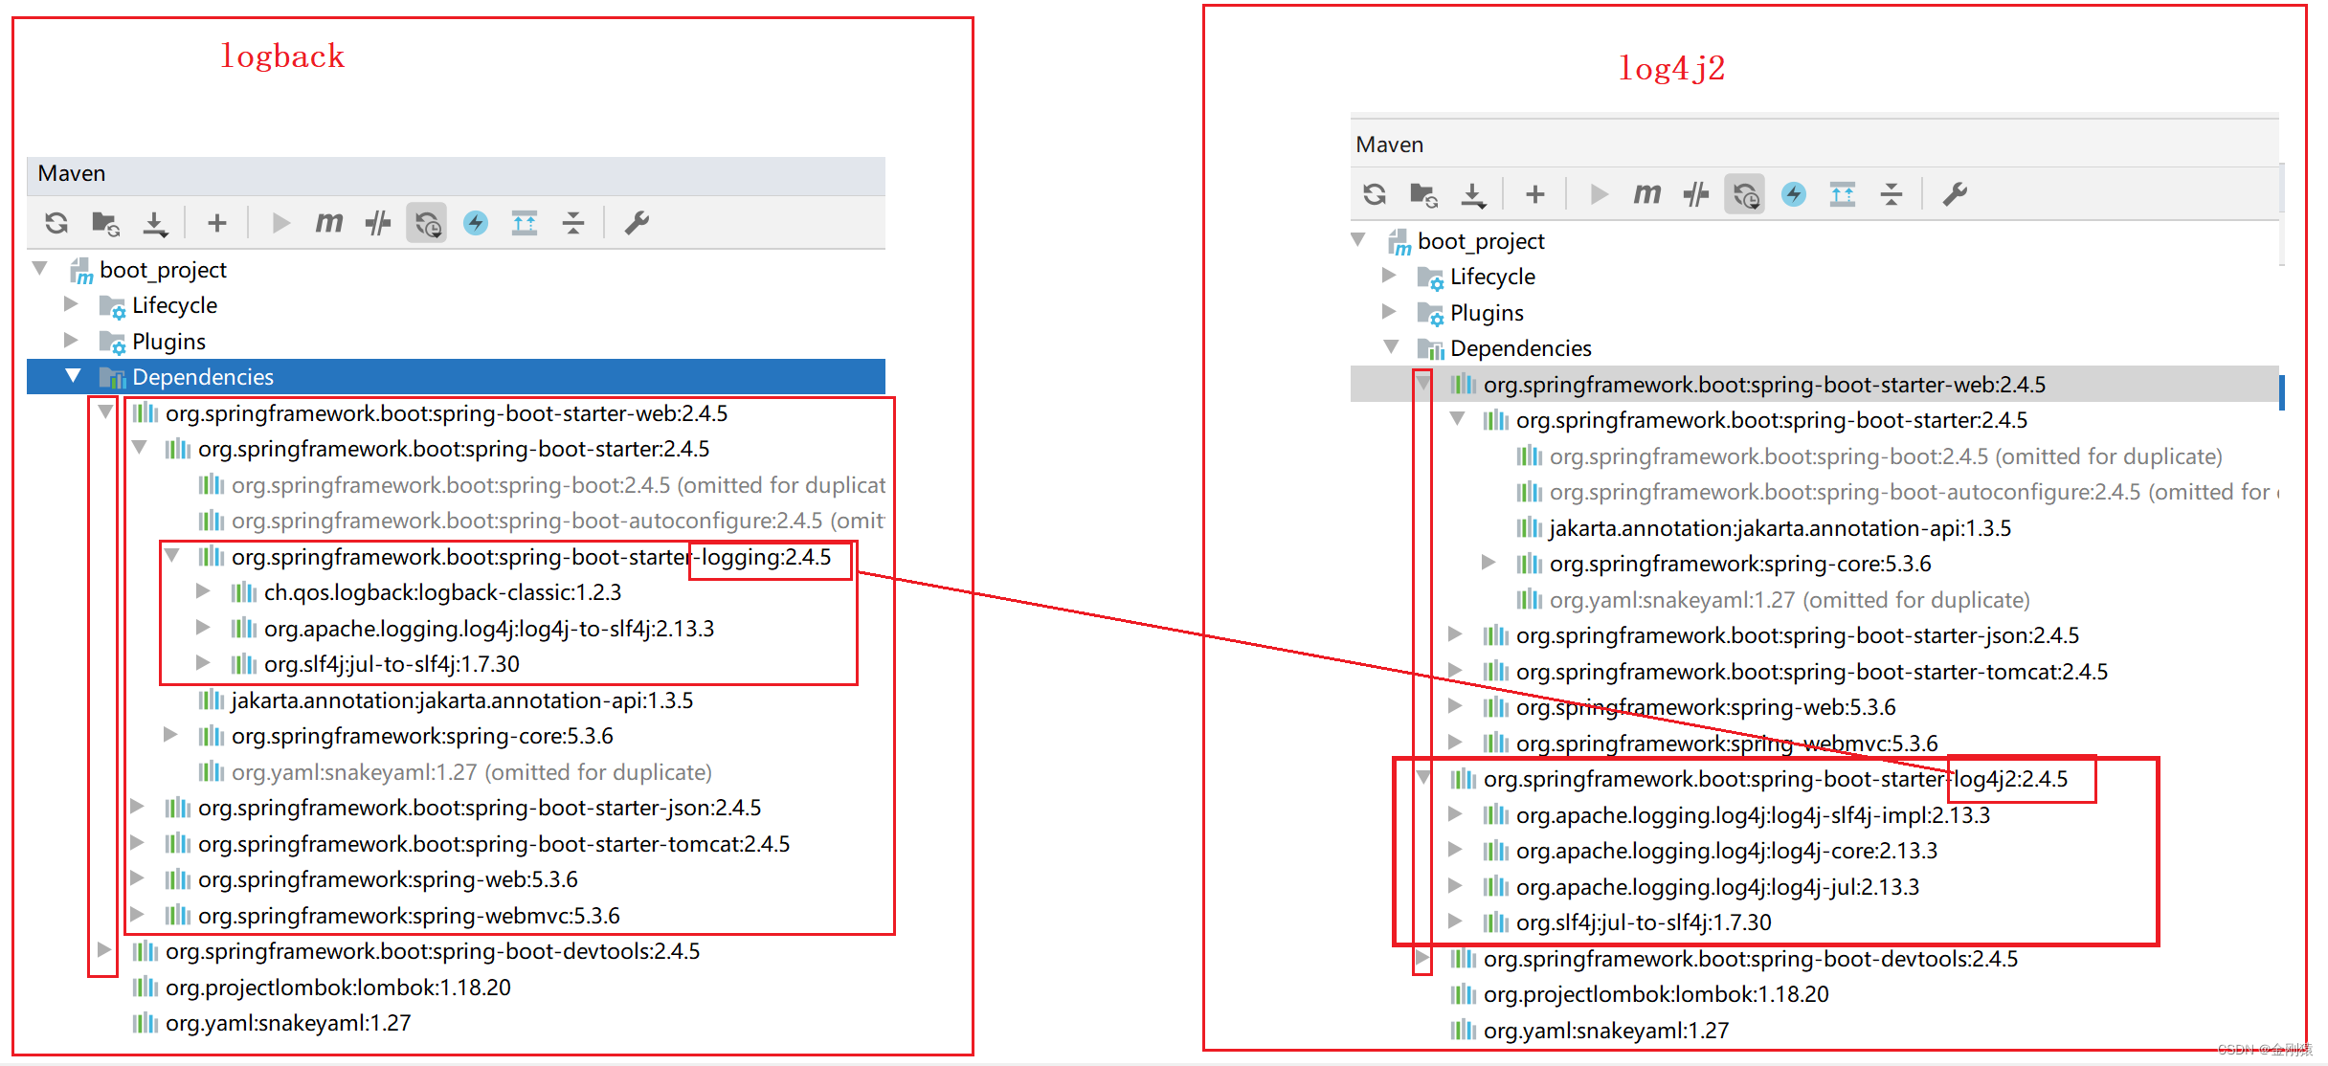The image size is (2328, 1066).
Task: Collapse Dependencies node in logback panel
Action: tap(73, 376)
